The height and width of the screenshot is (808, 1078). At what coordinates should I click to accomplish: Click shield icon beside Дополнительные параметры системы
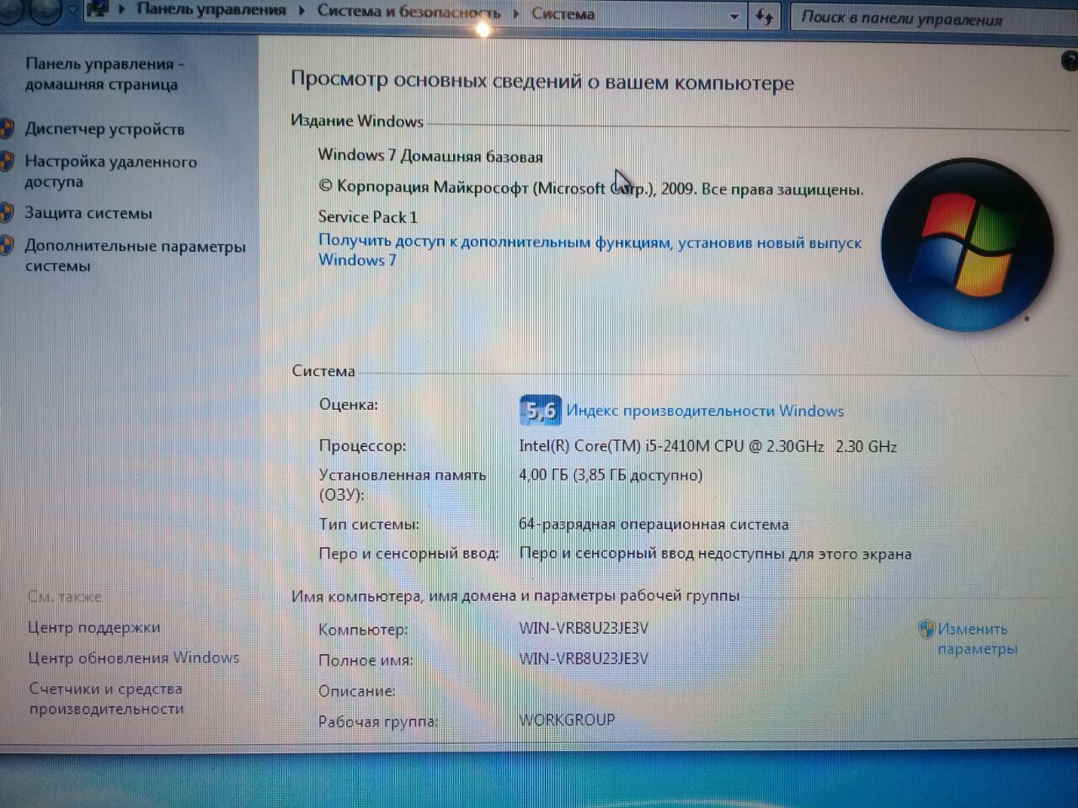pyautogui.click(x=6, y=245)
